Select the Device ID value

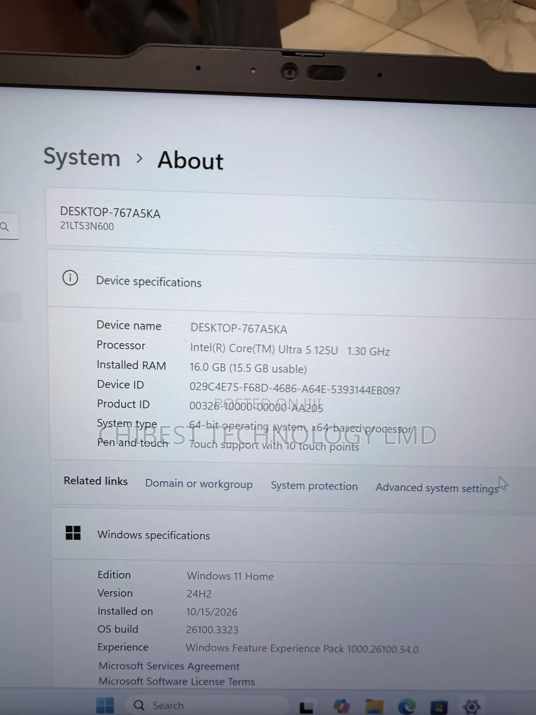(x=295, y=389)
